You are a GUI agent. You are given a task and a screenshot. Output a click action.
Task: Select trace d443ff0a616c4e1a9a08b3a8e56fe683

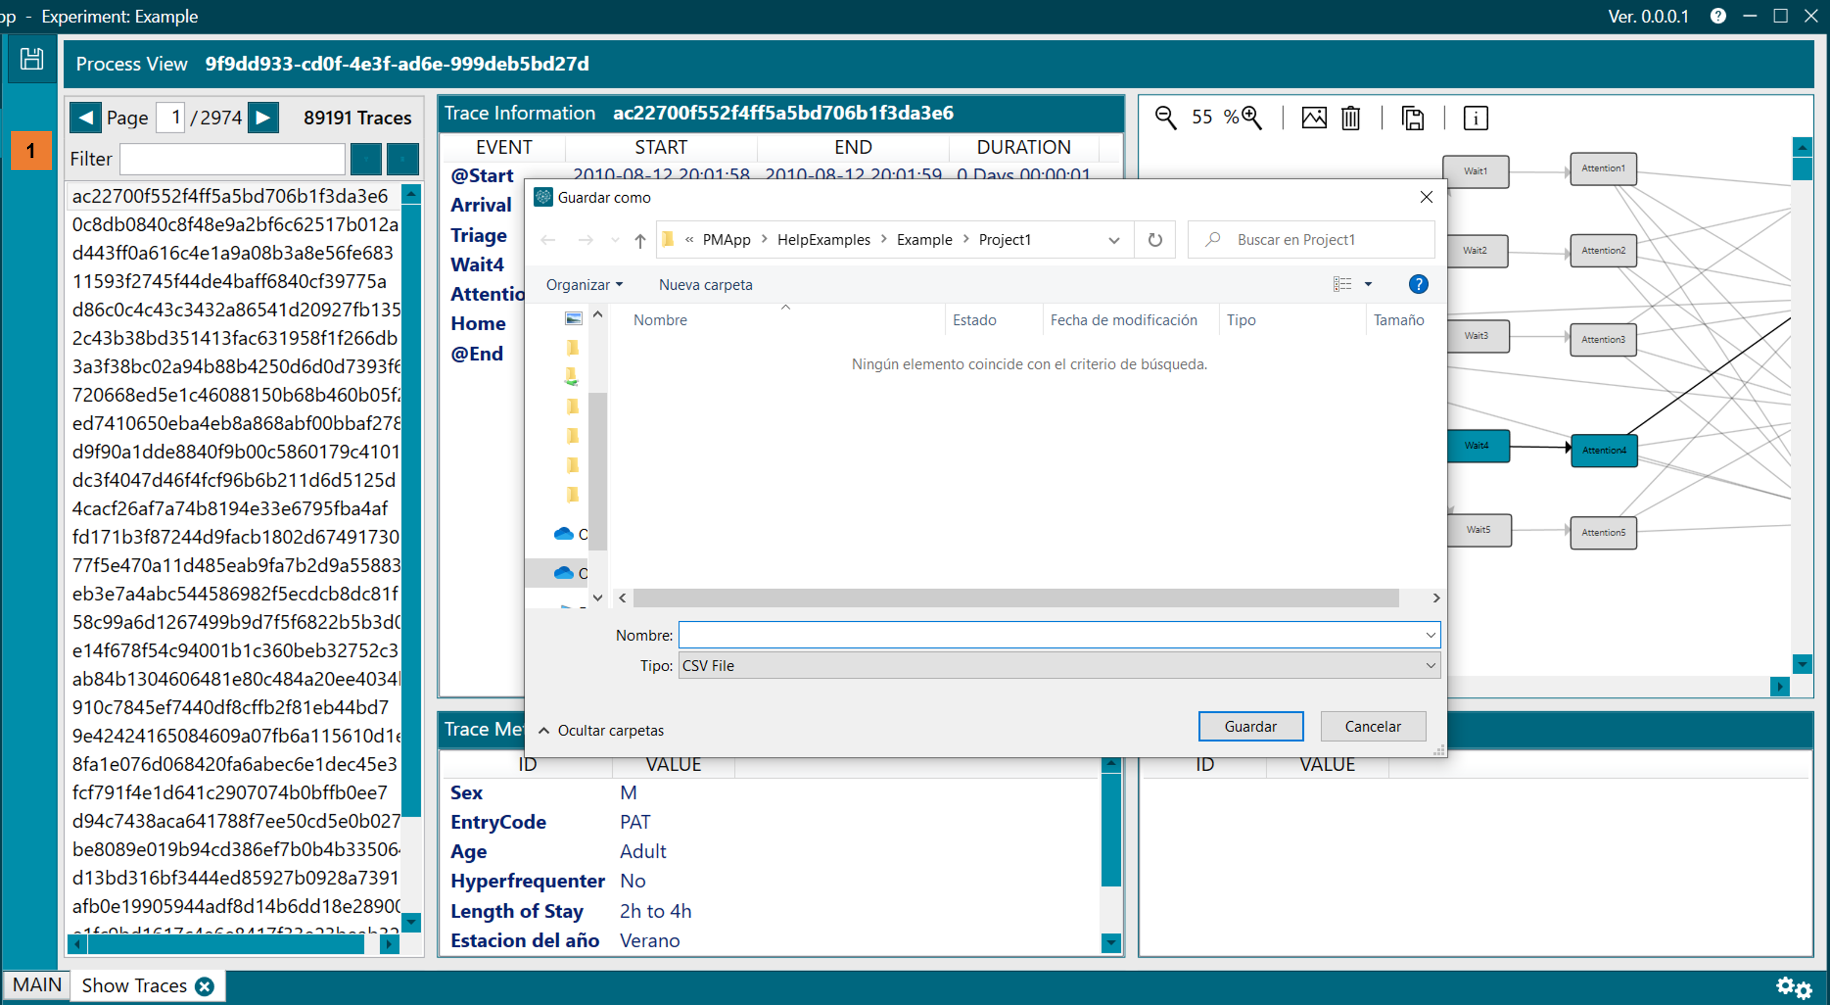(x=232, y=253)
